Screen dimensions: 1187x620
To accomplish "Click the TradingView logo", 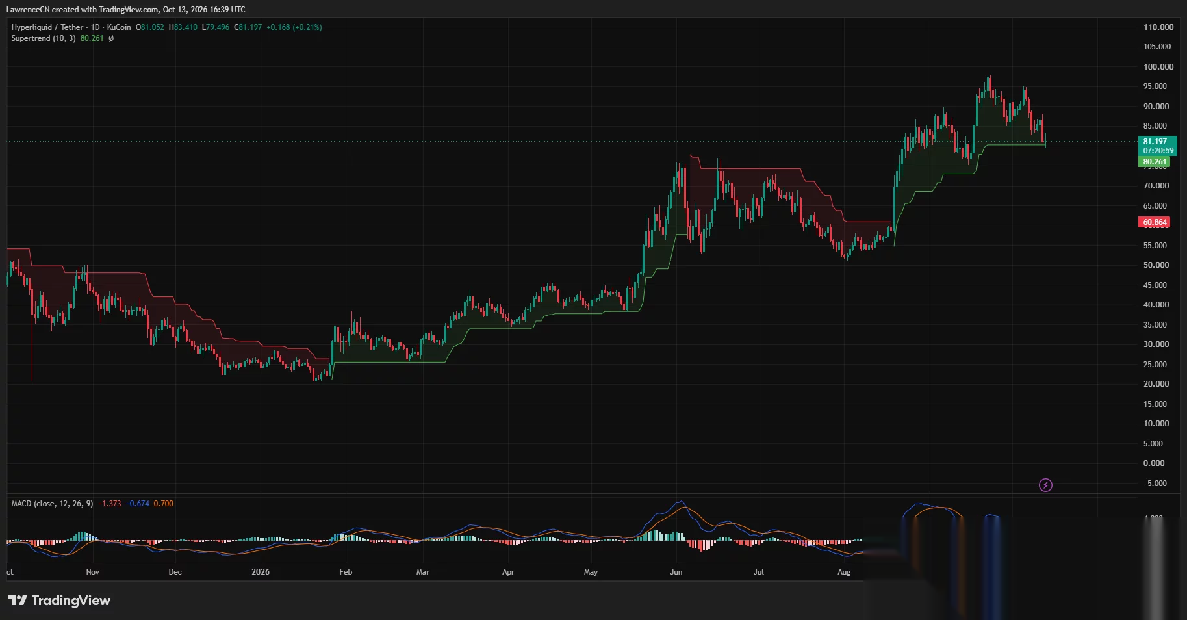I will point(59,601).
